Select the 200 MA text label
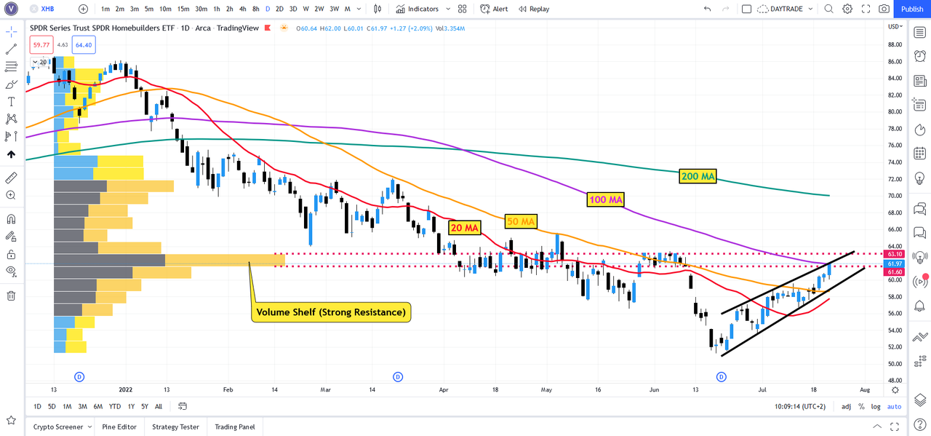Viewport: 931px width, 436px height. (x=698, y=176)
